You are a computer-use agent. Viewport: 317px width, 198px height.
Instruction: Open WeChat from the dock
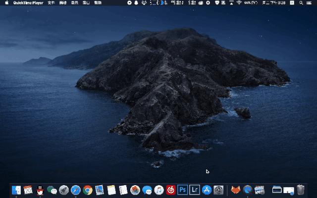click(x=52, y=190)
